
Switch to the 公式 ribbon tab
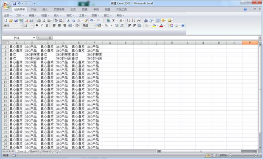(73, 9)
